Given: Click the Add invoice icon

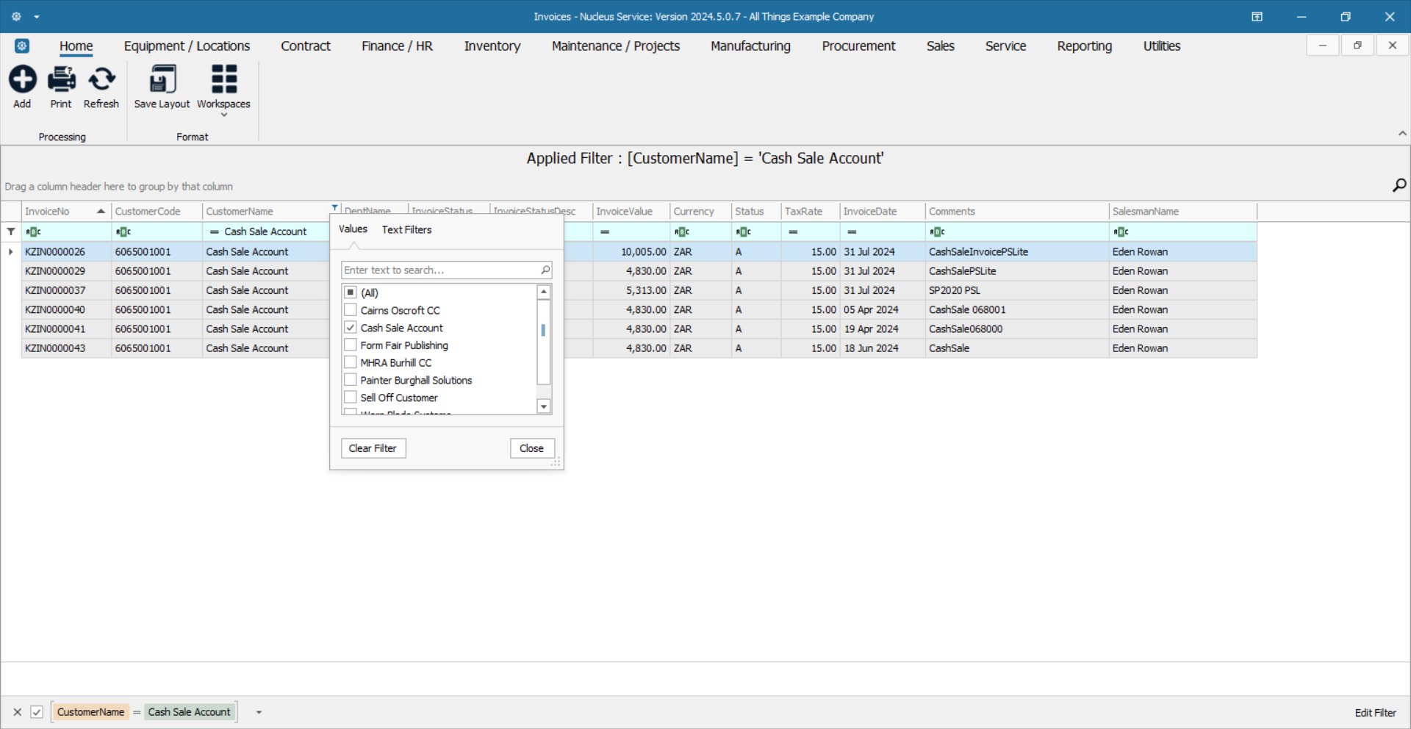Looking at the screenshot, I should click(22, 79).
